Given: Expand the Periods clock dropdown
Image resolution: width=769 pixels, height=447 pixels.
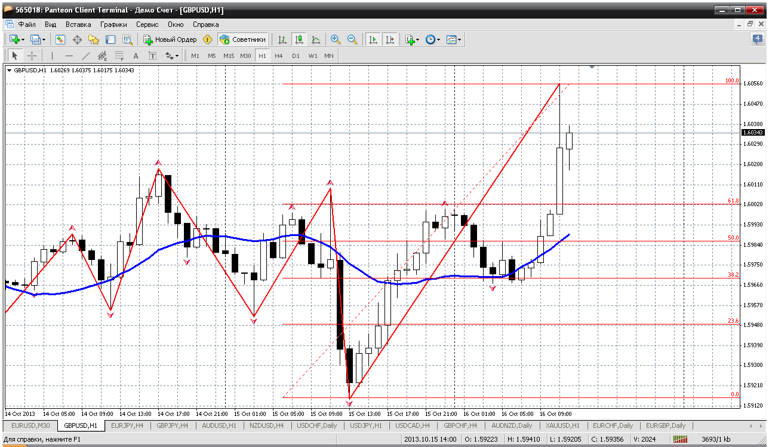Looking at the screenshot, I should point(438,40).
